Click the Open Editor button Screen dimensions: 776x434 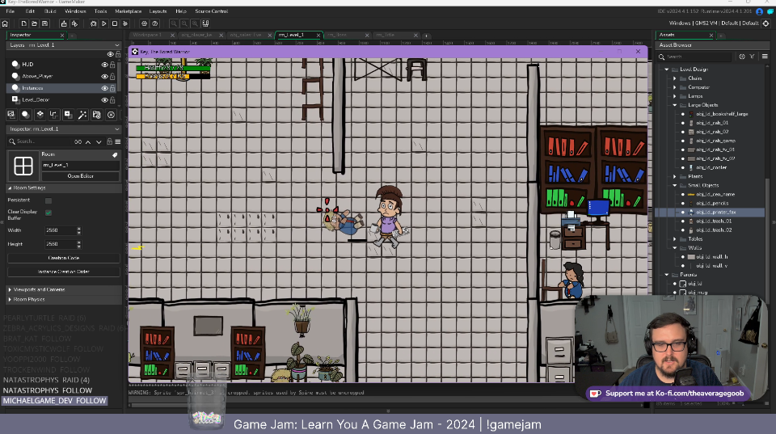tap(80, 176)
